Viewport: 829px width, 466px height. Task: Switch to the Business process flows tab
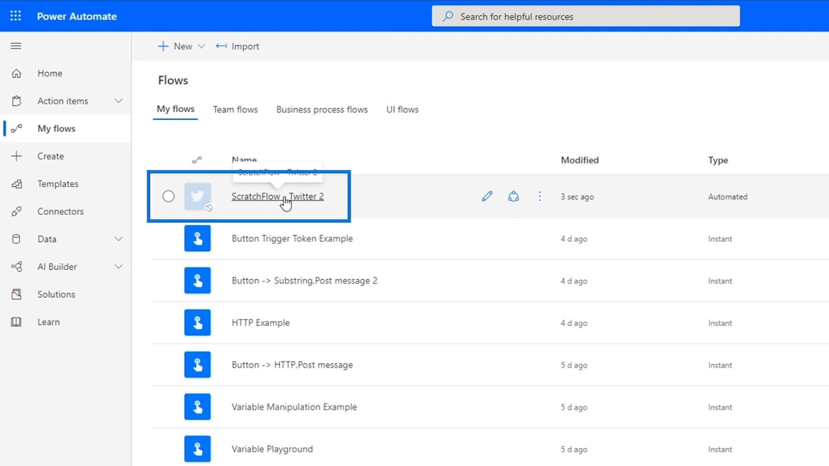click(322, 110)
